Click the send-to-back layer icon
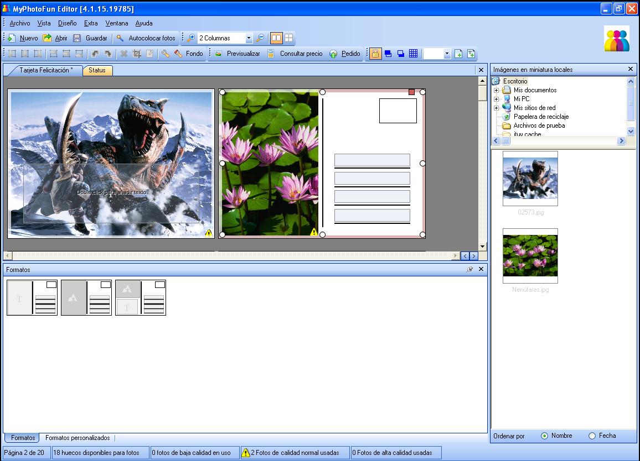 (x=401, y=54)
